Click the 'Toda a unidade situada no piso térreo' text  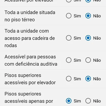pyautogui.click(x=30, y=16)
